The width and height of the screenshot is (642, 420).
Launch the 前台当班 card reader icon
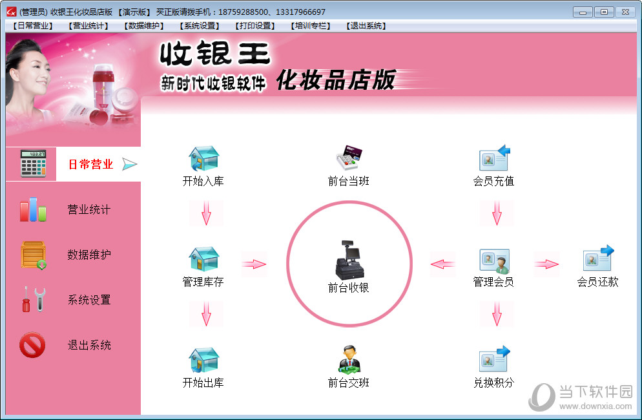(349, 158)
